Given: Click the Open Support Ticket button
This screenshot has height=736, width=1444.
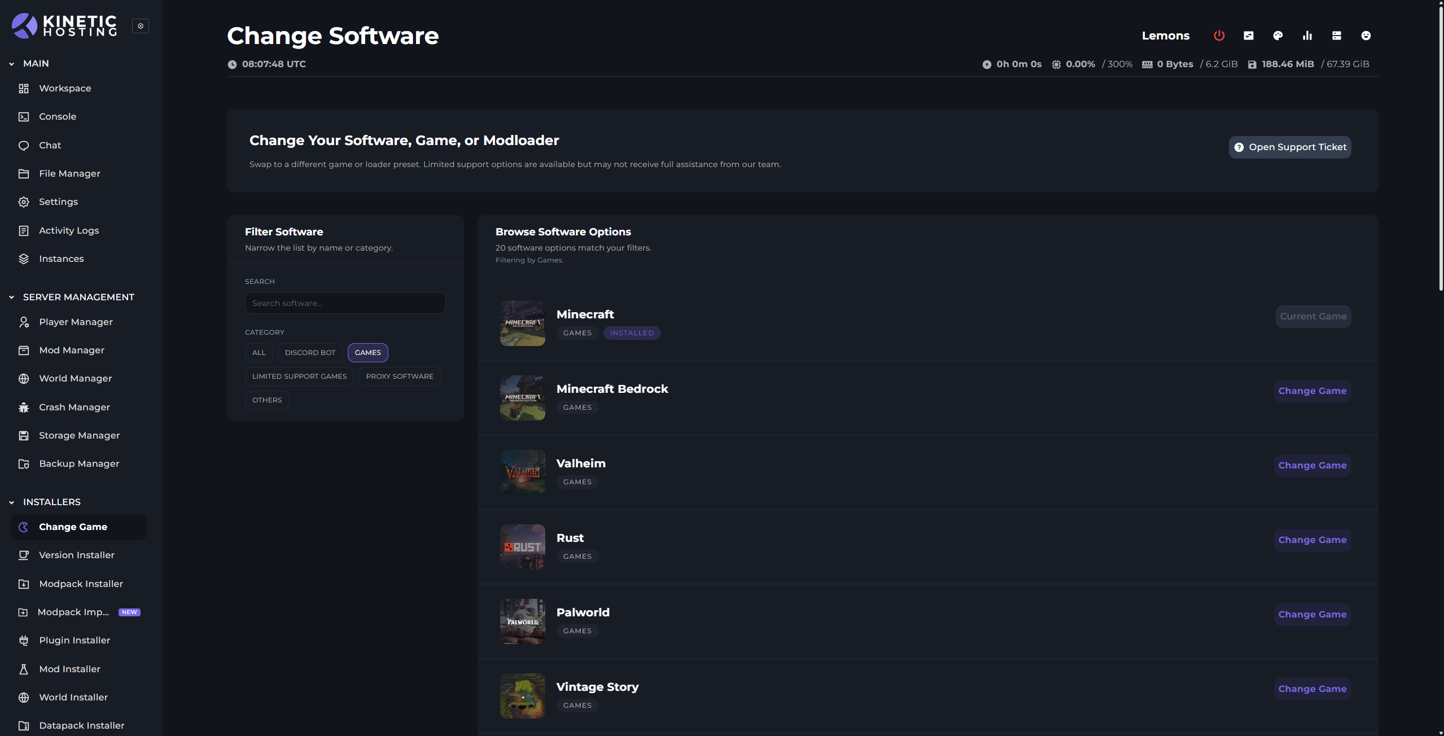Looking at the screenshot, I should pyautogui.click(x=1290, y=147).
